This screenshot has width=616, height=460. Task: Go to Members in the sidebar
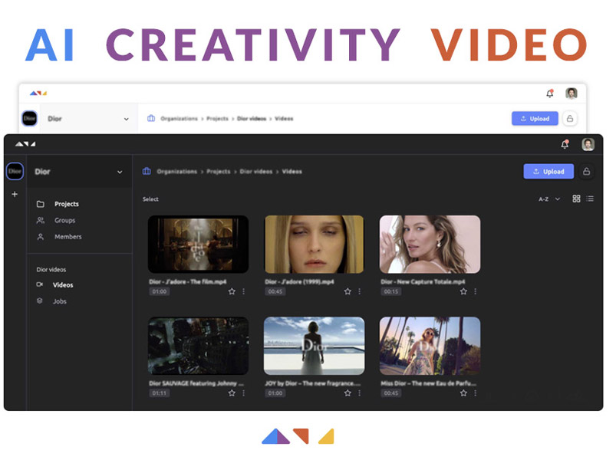68,237
